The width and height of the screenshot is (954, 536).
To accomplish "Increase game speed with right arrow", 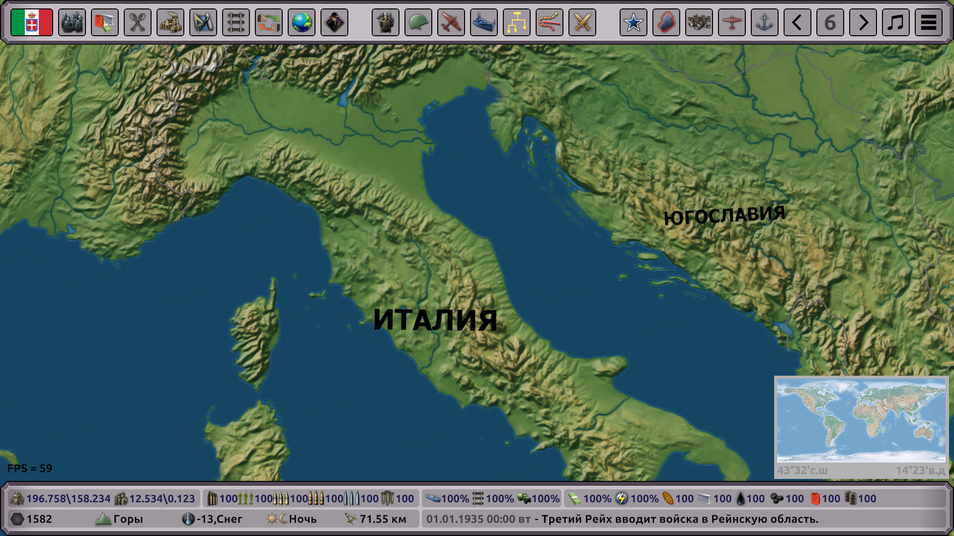I will pos(863,22).
